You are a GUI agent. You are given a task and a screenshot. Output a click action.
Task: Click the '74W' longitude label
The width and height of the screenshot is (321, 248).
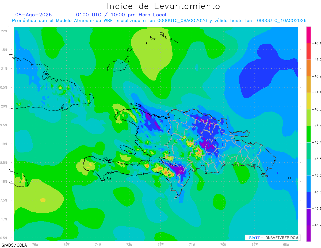[x=98, y=245]
